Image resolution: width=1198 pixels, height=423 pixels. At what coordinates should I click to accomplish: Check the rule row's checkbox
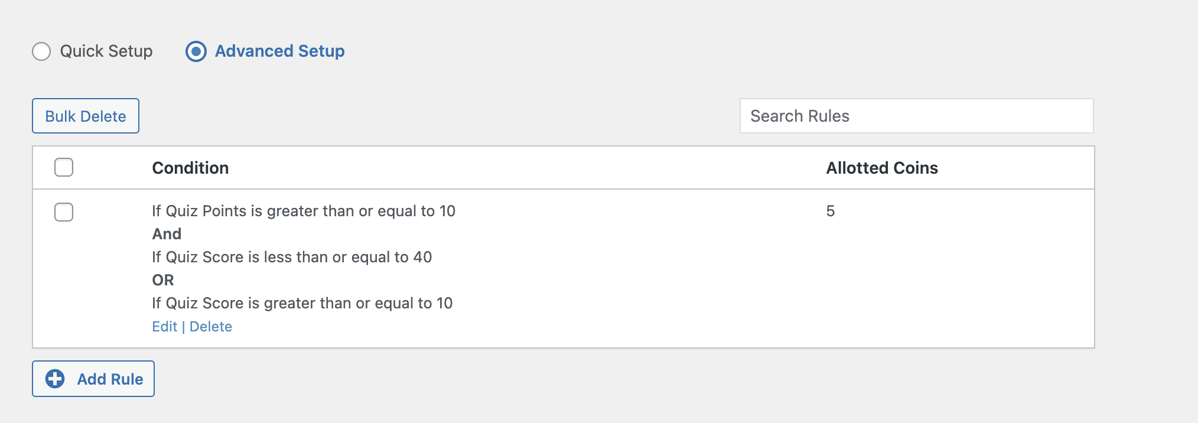[x=64, y=212]
